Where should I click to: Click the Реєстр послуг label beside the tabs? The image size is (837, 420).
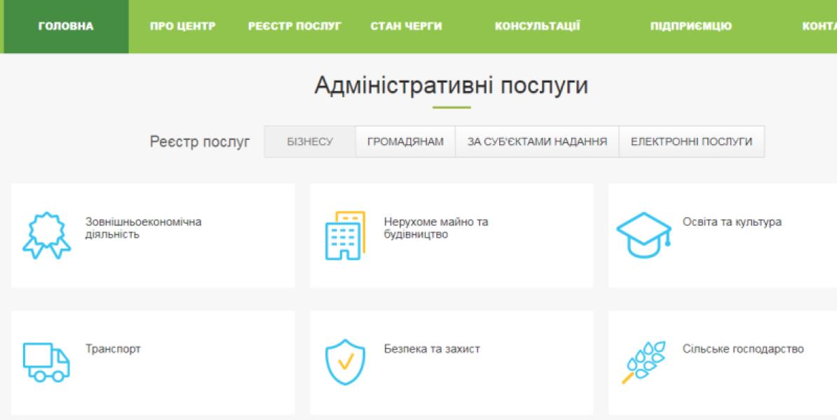point(200,142)
